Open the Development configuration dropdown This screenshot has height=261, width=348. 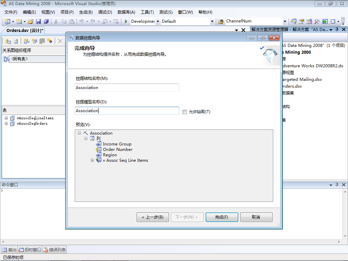click(x=158, y=21)
